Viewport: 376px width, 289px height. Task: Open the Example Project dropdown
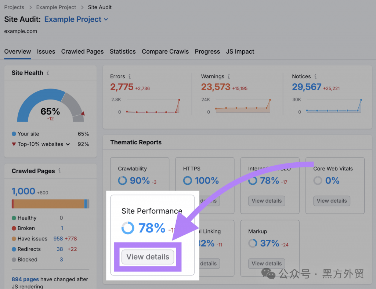76,19
